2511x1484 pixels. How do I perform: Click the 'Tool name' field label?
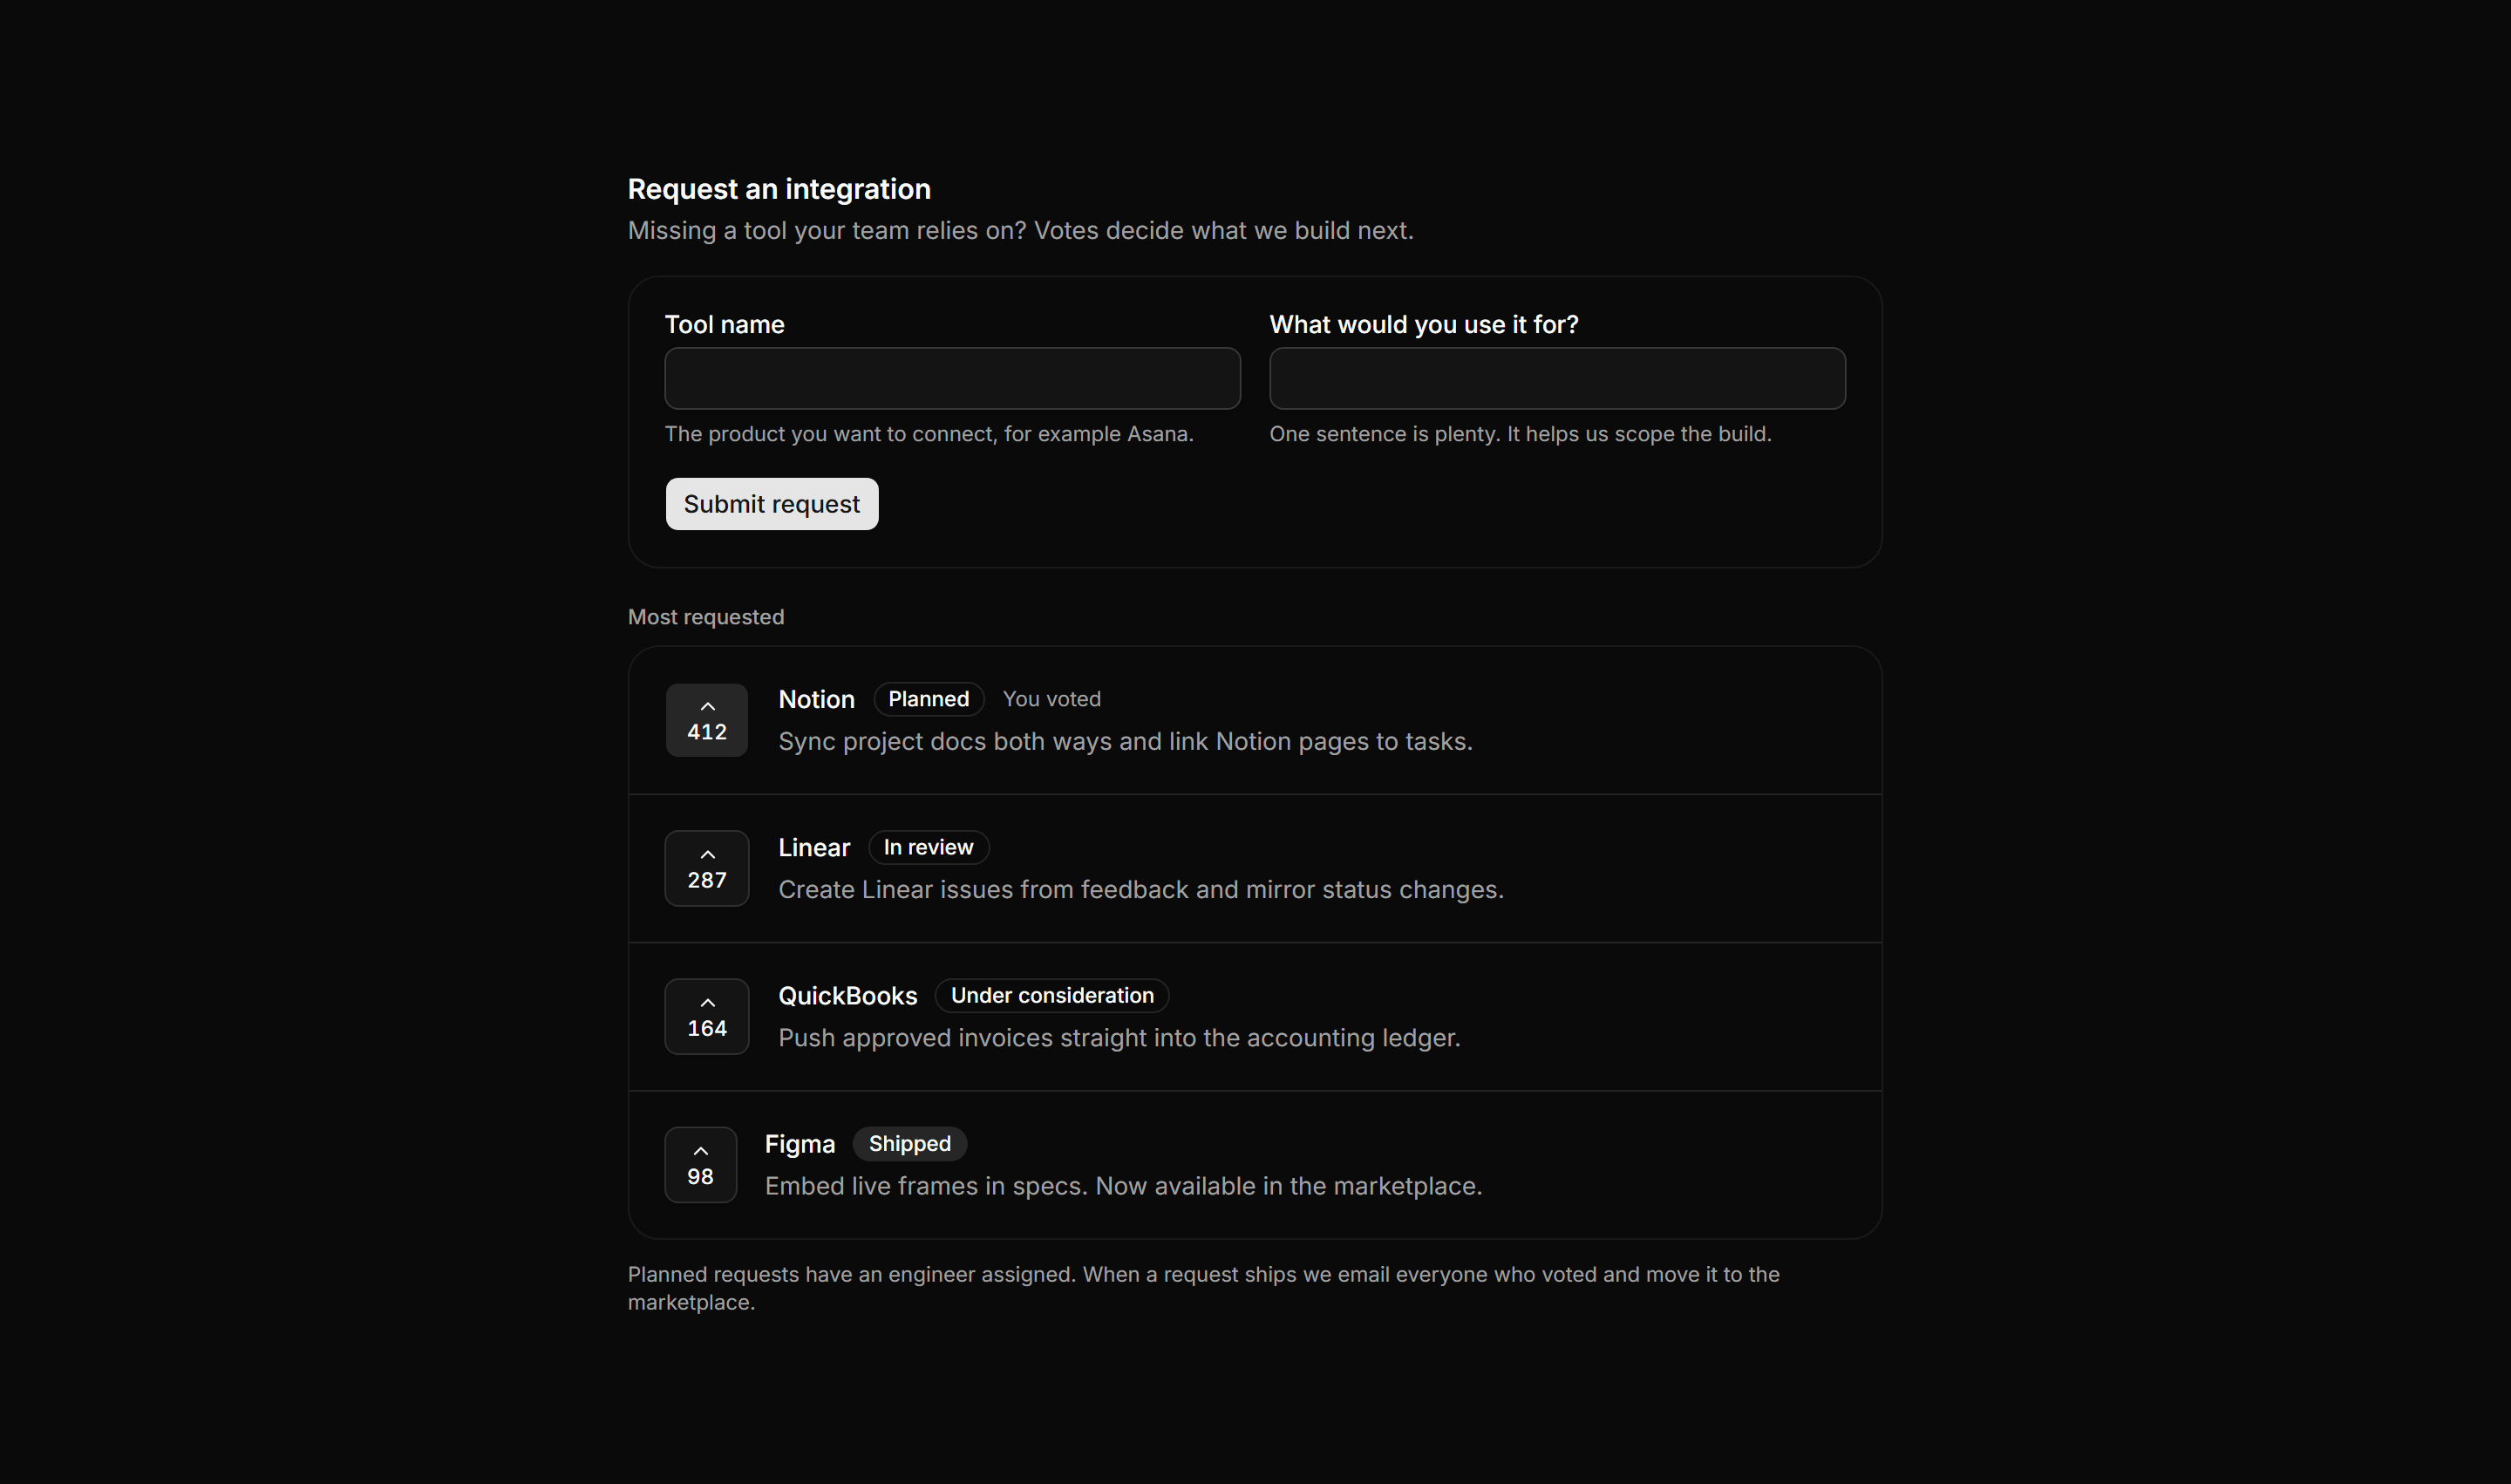(x=725, y=324)
